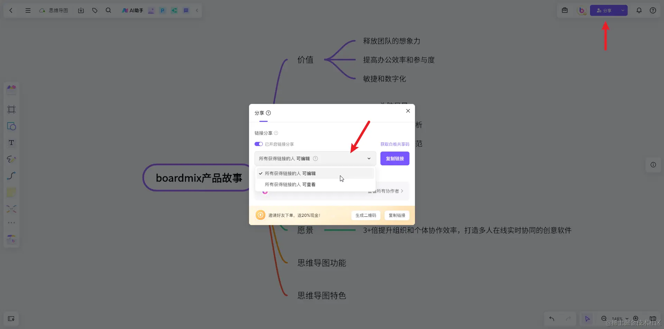664x329 pixels.
Task: Open the template library icon in left sidebar
Action: 11,89
